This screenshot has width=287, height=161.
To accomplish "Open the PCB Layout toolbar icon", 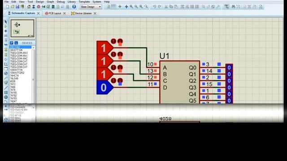I will [x=39, y=7].
